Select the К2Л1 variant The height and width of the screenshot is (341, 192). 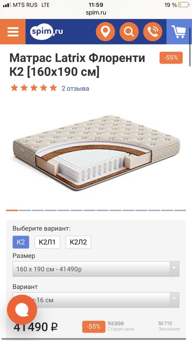pos(47,242)
